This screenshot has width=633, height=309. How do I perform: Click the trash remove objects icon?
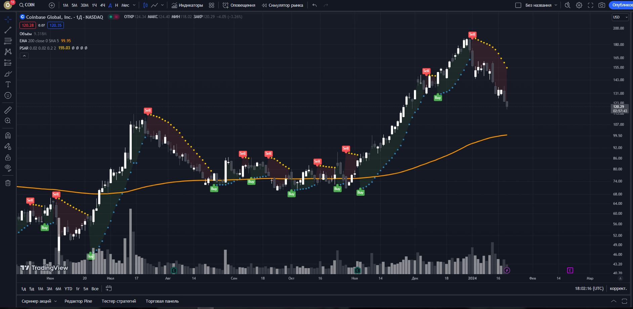(8, 183)
